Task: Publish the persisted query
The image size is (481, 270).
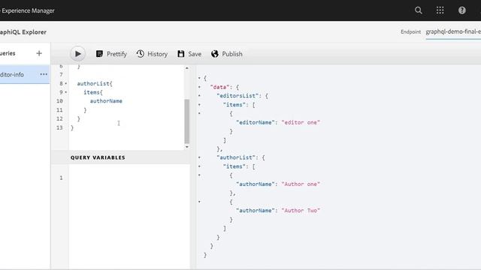Action: (227, 54)
